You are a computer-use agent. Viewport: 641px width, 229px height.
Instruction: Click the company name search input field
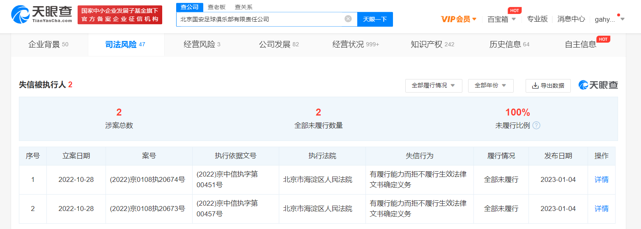tap(261, 19)
